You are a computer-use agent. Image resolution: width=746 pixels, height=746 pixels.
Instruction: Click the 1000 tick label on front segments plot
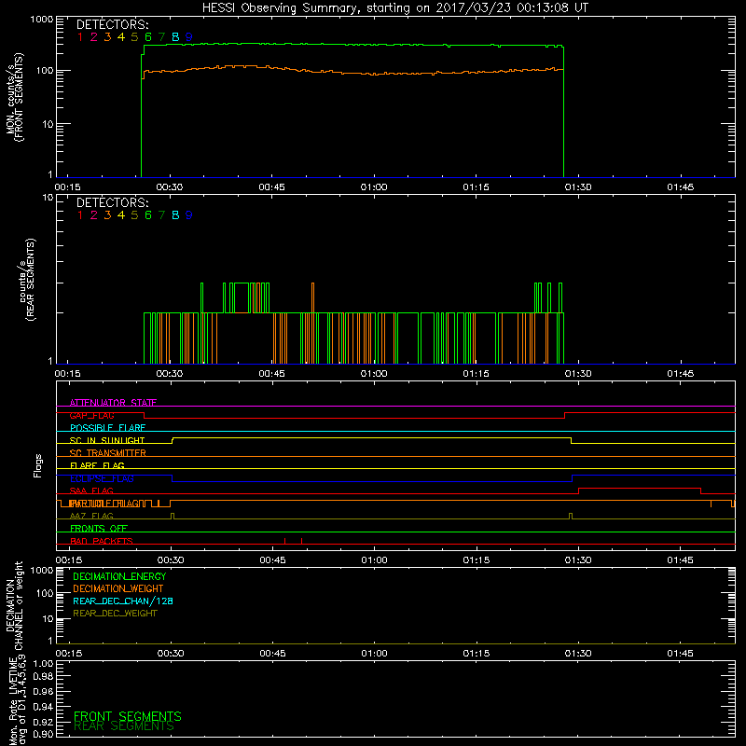coord(42,20)
